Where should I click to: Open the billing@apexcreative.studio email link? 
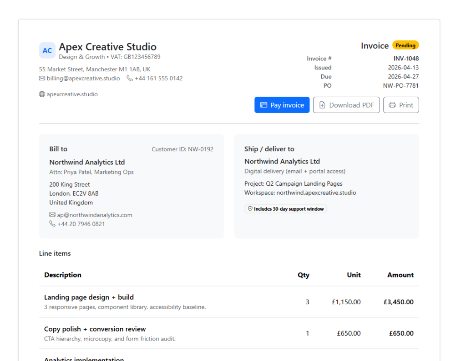point(83,79)
